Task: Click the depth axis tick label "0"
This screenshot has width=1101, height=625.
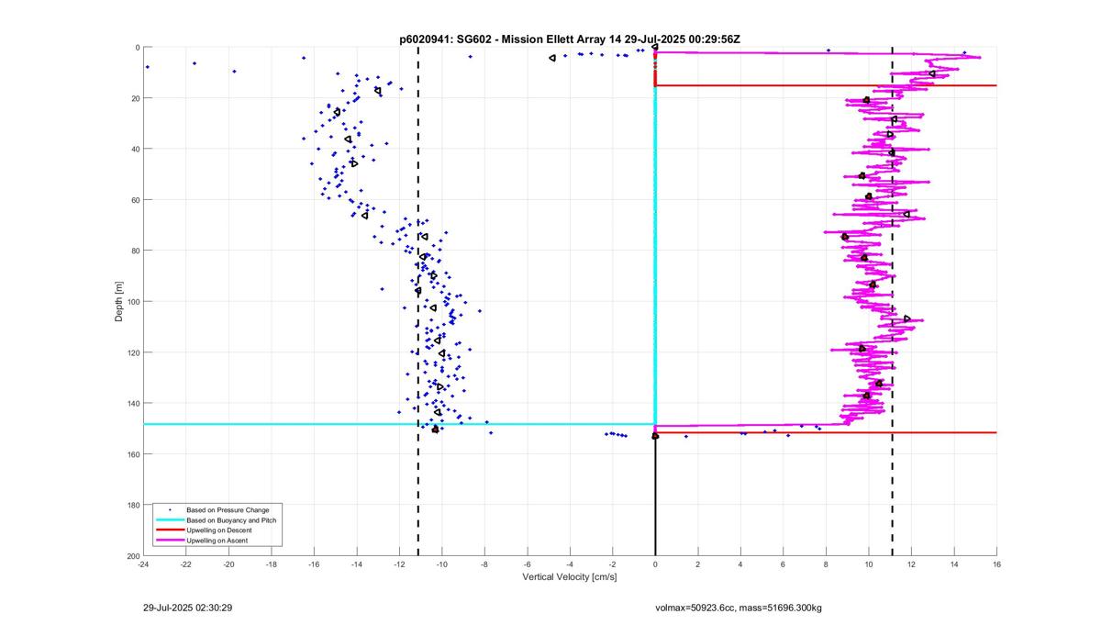Action: (137, 48)
